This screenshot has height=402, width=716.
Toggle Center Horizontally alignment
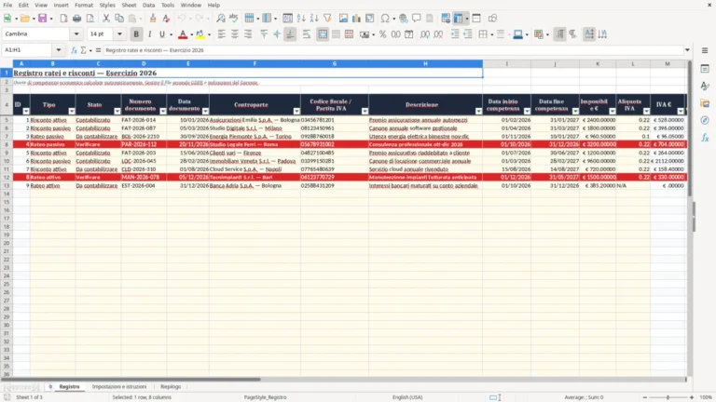coord(235,34)
